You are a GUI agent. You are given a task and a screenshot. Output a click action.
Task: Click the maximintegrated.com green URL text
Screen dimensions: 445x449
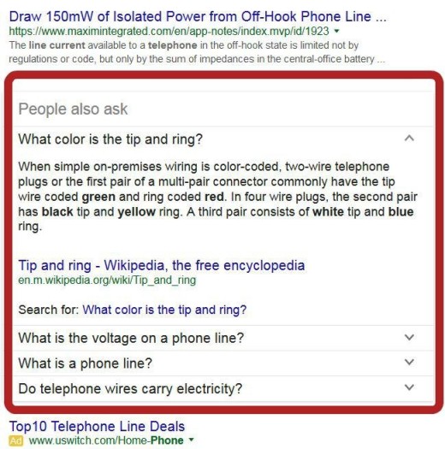169,31
